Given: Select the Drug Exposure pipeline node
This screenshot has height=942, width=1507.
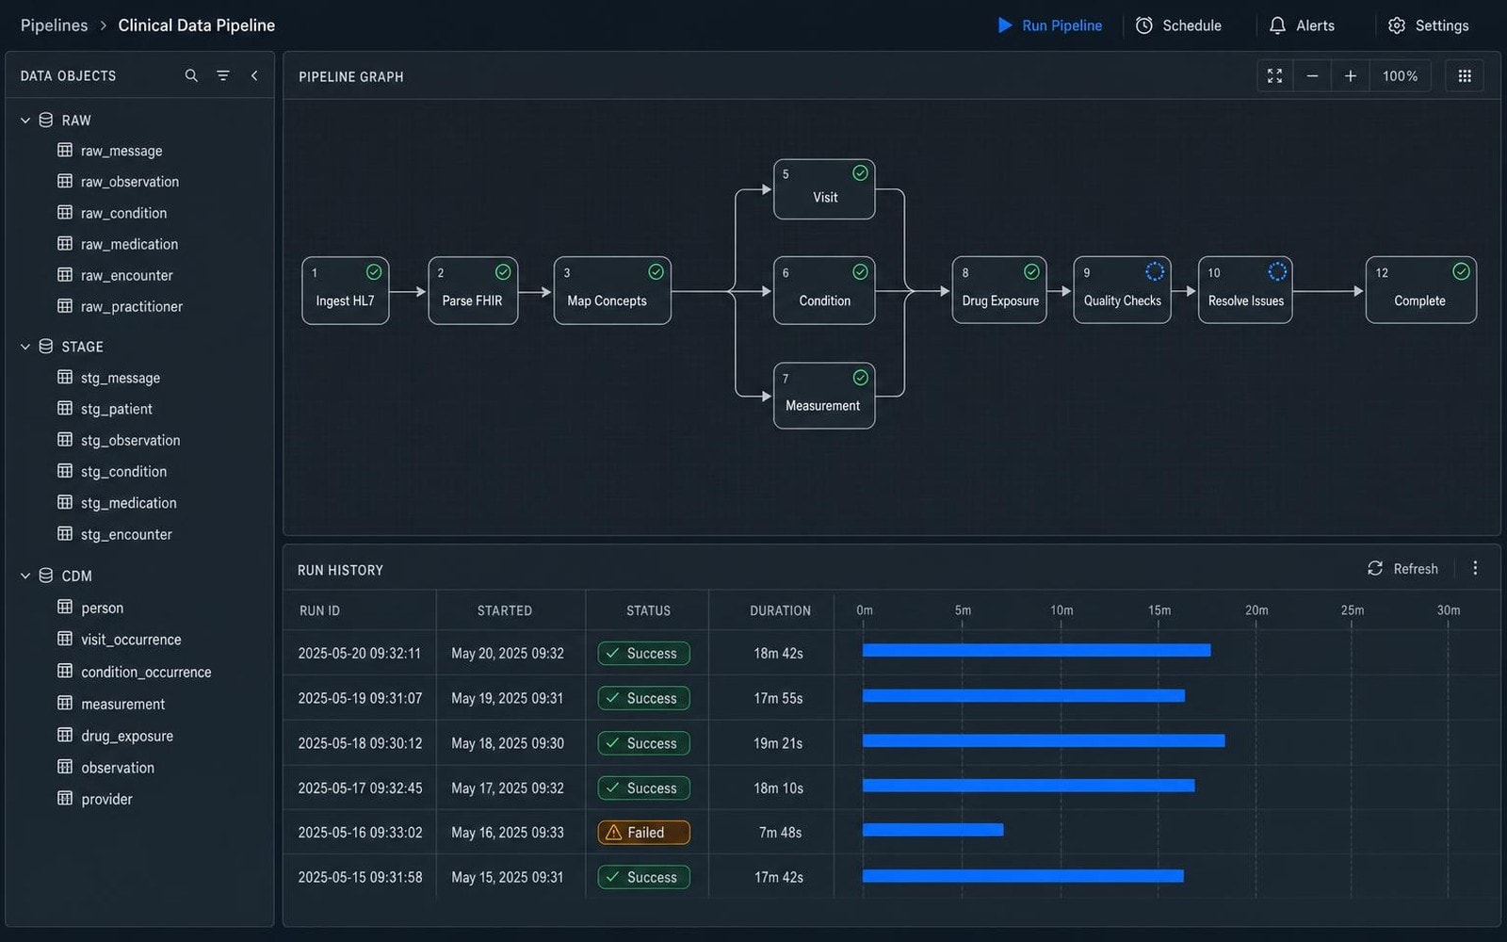Looking at the screenshot, I should click(x=999, y=290).
